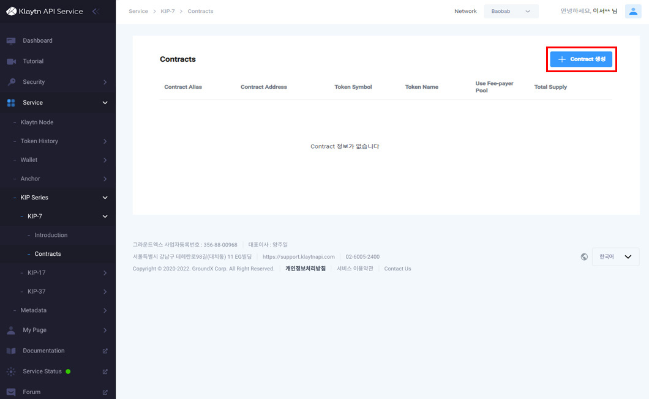The image size is (649, 399).
Task: Open the 서비스 이용약관 link
Action: (x=355, y=269)
